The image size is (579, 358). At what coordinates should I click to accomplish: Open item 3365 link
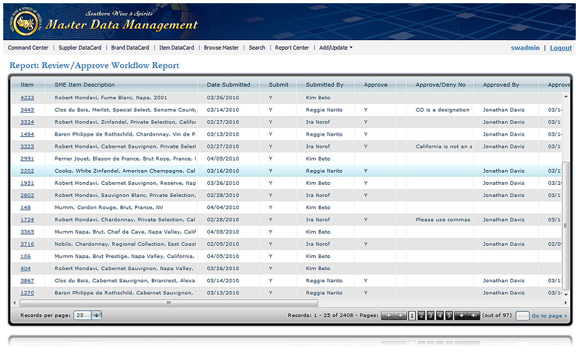27,232
